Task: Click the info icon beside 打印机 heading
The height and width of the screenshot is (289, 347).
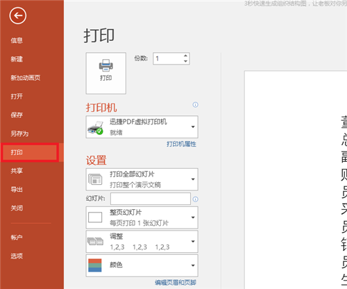Action: (196, 105)
